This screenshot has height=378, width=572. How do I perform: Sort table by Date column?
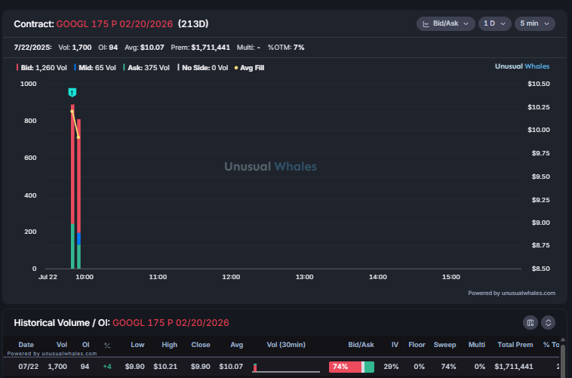click(x=26, y=345)
